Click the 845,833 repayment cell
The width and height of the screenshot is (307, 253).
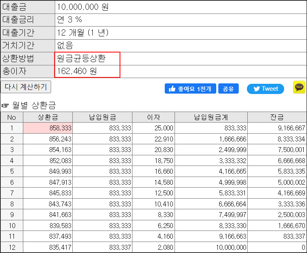coord(48,193)
